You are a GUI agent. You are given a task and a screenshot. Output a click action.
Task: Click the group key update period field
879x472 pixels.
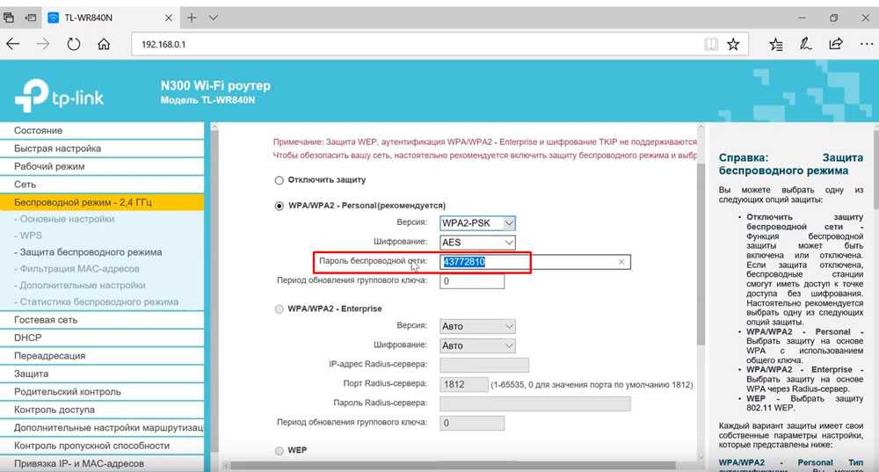(472, 281)
